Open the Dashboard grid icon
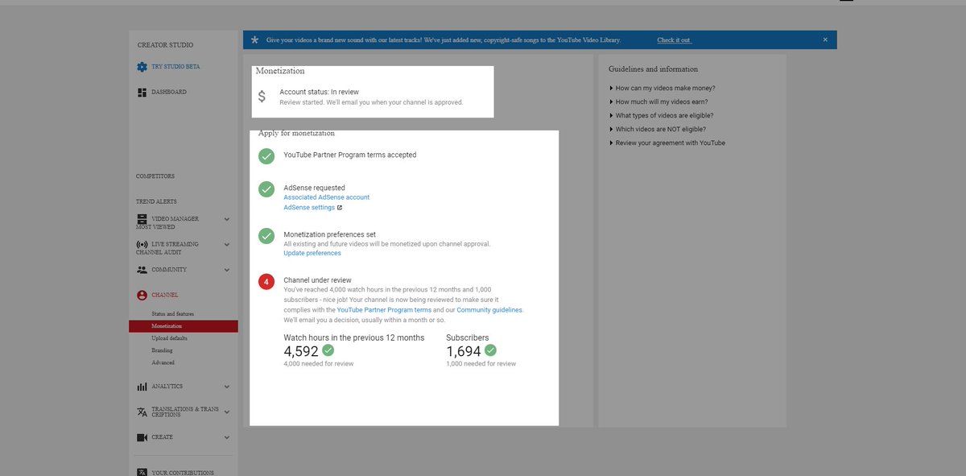The width and height of the screenshot is (966, 476). coord(142,93)
